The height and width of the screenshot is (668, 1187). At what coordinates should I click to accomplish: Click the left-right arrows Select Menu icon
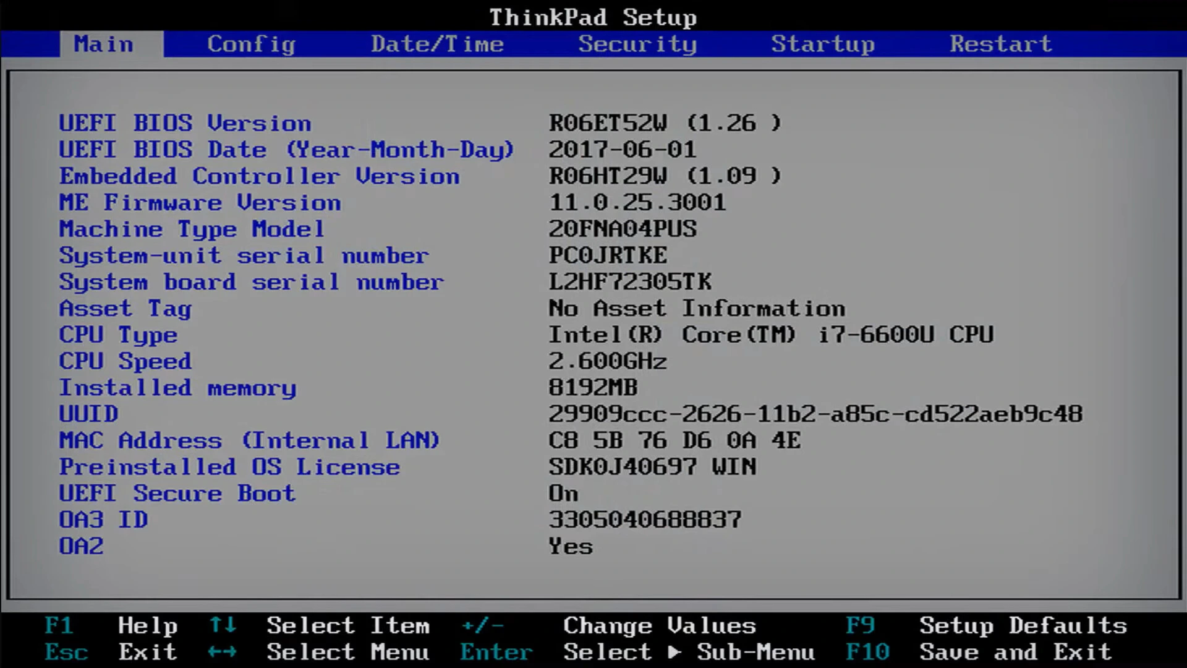point(222,652)
